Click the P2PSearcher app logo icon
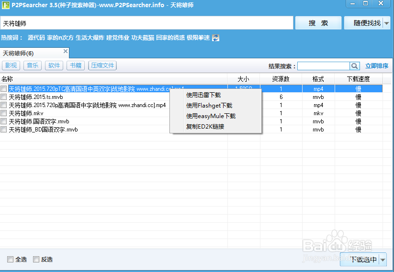This screenshot has height=272, width=394. click(x=6, y=5)
